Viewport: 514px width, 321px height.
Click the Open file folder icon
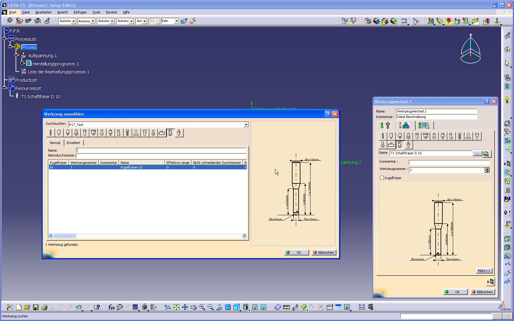pyautogui.click(x=27, y=307)
